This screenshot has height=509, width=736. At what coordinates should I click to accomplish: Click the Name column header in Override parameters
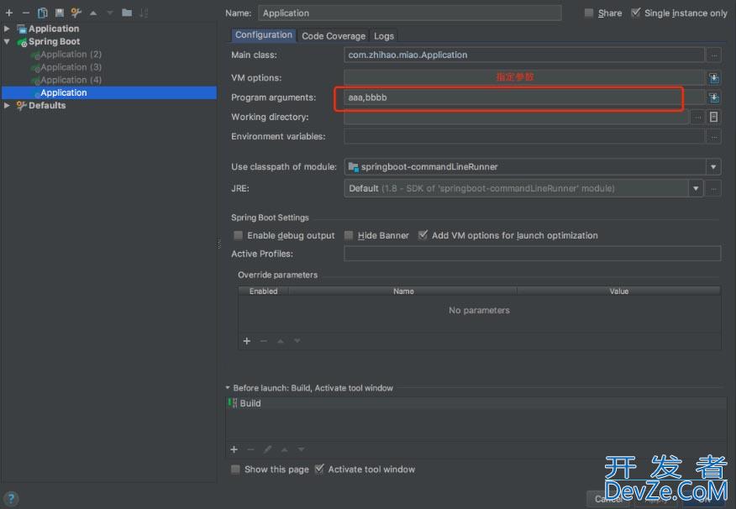point(403,291)
